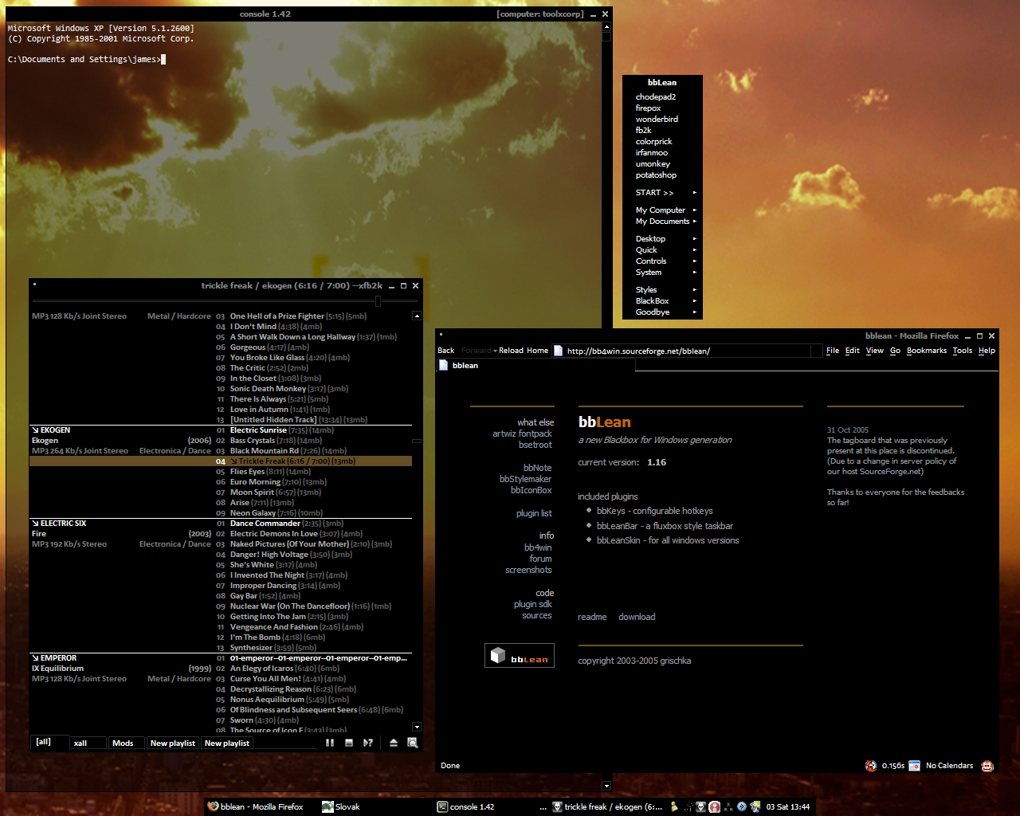Select the ELECTRIC SIX album group header
This screenshot has height=816, width=1020.
(59, 524)
